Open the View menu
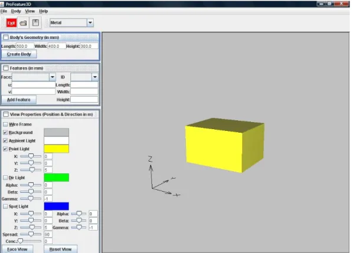The height and width of the screenshot is (253, 352). pos(30,11)
